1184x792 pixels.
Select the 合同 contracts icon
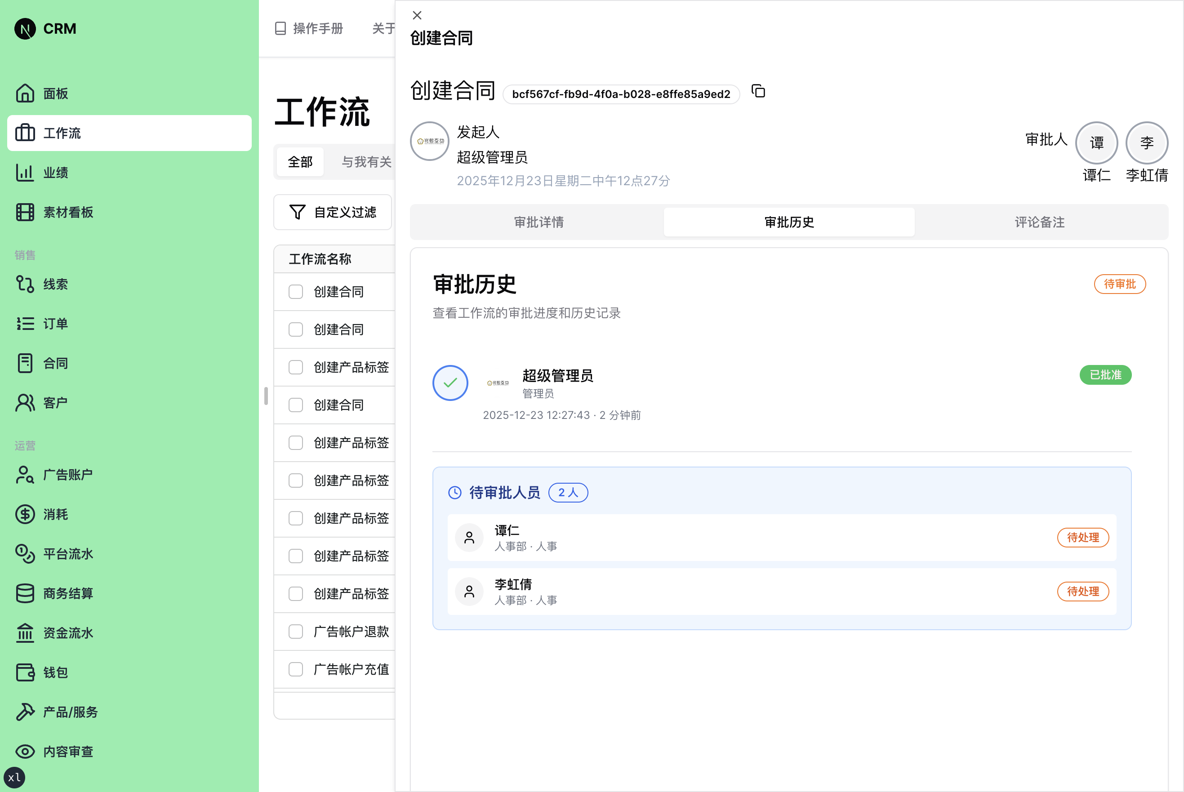tap(25, 363)
